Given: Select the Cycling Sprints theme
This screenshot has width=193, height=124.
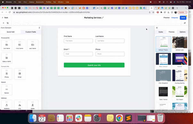Looking at the screenshot, I should coord(180,77).
